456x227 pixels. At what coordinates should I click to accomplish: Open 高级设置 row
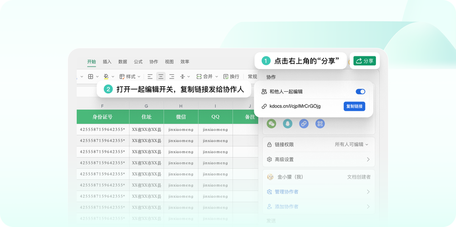(x=319, y=159)
